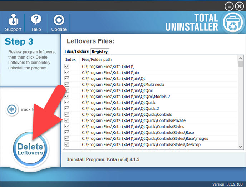The image size is (246, 187).
Task: Toggle checkbox for the bin\QtQuick row
Action: [x=67, y=102]
